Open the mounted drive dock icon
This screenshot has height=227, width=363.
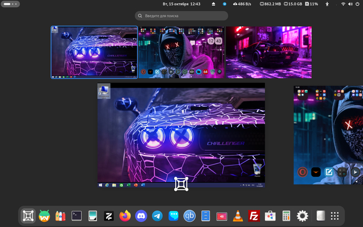click(x=320, y=216)
